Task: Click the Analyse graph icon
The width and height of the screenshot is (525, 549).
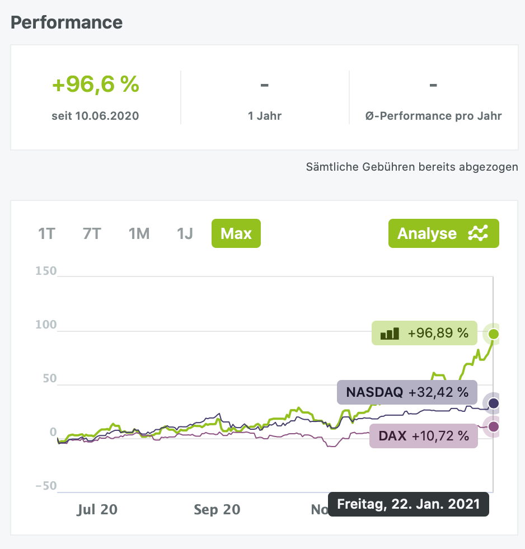Action: (x=477, y=233)
